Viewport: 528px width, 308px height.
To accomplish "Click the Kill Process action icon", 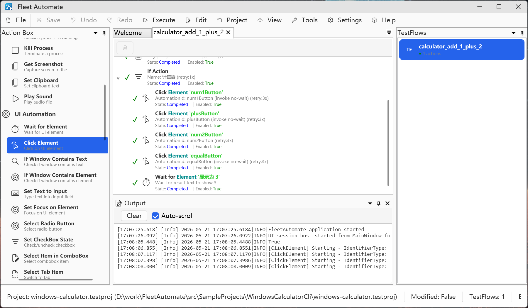I will pyautogui.click(x=15, y=50).
